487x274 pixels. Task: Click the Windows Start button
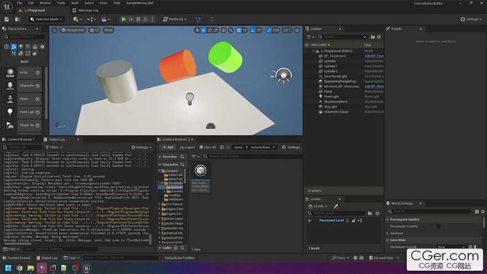tap(8, 268)
